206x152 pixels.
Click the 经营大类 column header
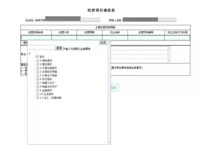click(x=64, y=32)
